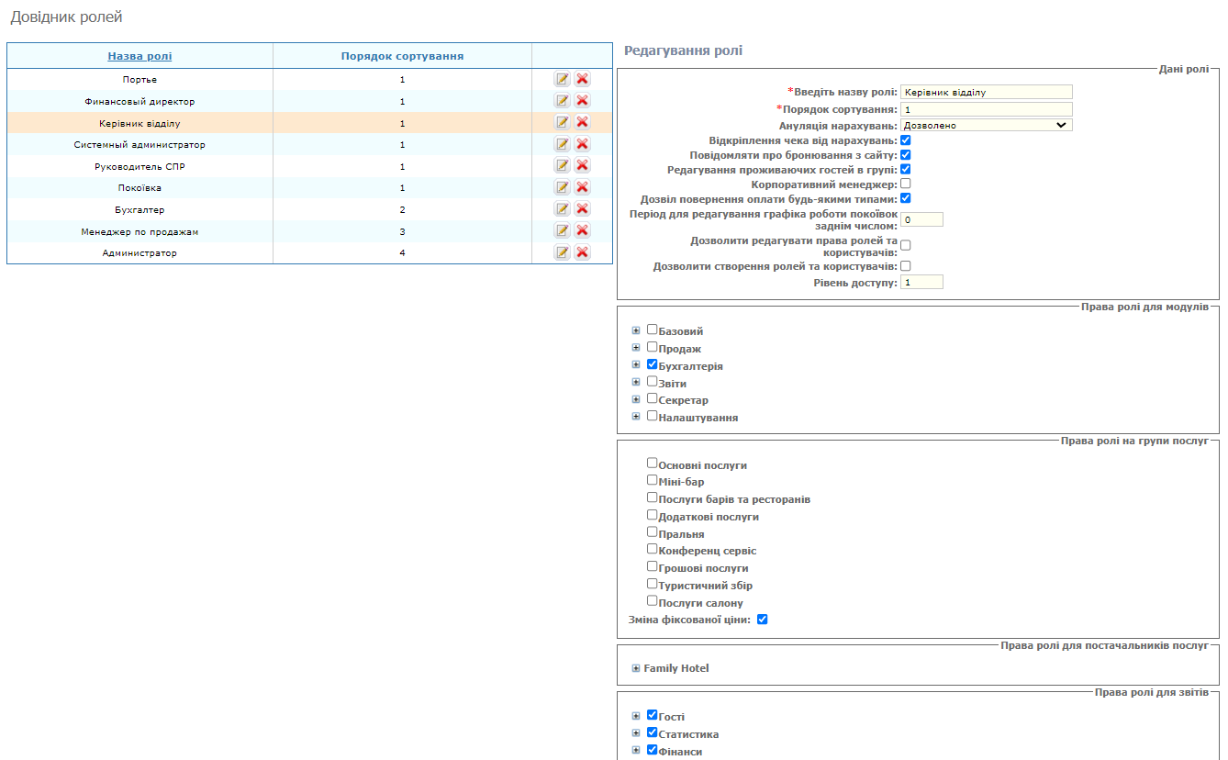Click edit icon for Портье role

562,79
